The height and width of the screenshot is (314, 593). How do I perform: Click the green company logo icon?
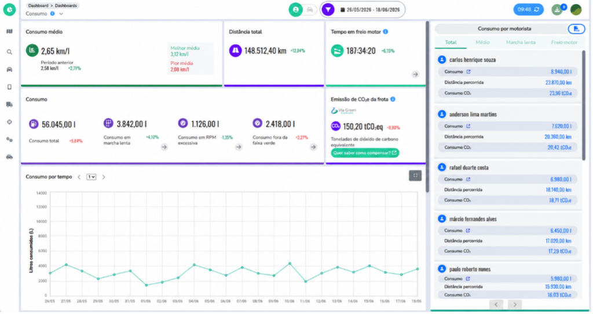click(x=9, y=9)
